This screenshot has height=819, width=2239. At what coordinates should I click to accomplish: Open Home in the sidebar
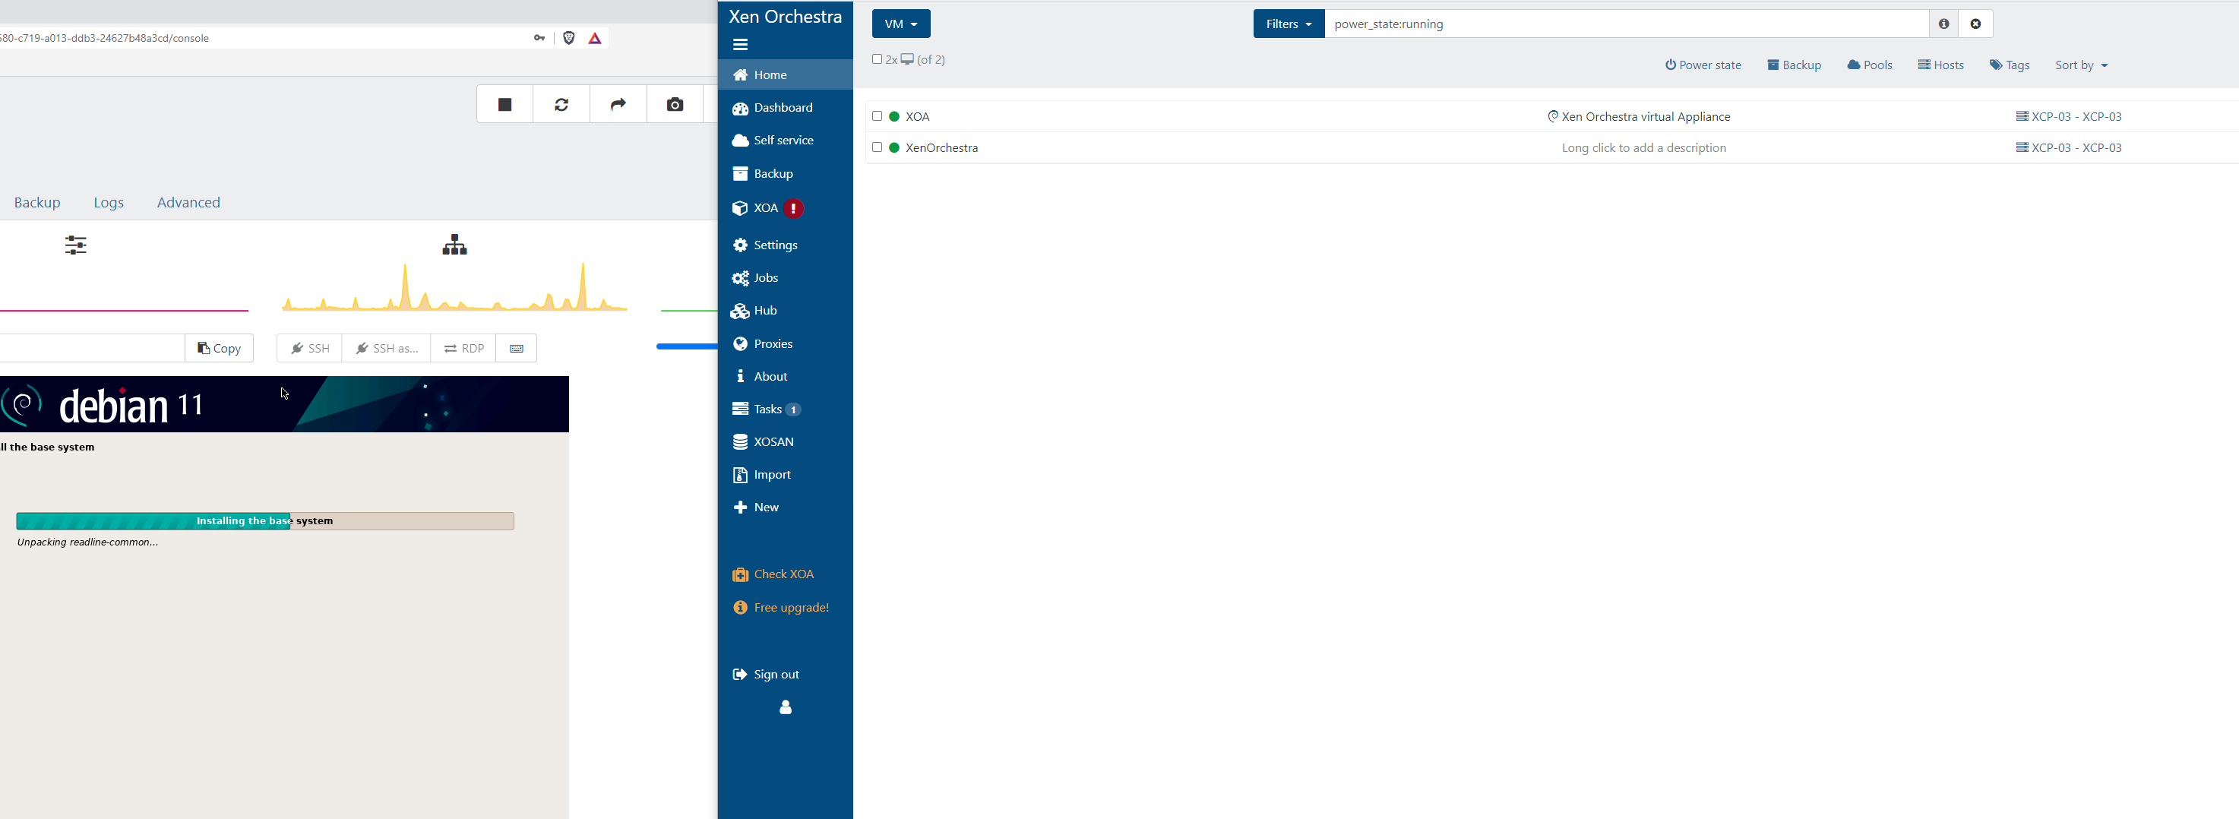785,74
